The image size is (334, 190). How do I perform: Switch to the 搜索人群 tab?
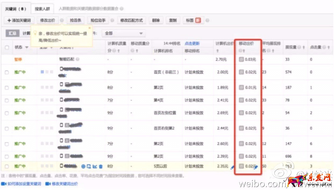(x=42, y=9)
